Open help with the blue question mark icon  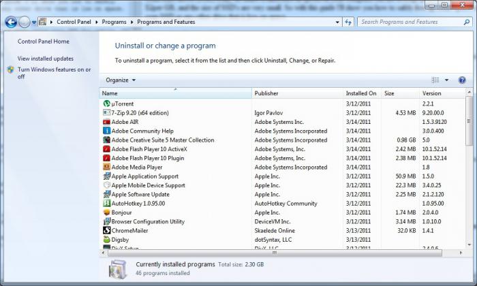click(462, 80)
